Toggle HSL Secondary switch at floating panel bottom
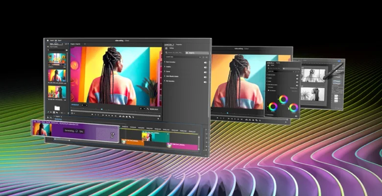Image resolution: width=382 pixels, height=196 pixels. tap(296, 116)
